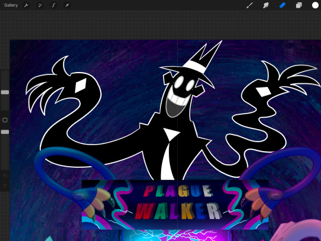Tap the Redo arrow in sidebar

coord(5,186)
